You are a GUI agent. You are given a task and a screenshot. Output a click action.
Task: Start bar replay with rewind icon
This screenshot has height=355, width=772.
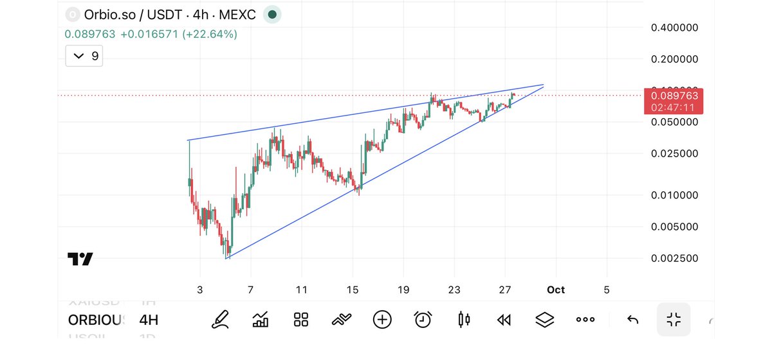(504, 319)
